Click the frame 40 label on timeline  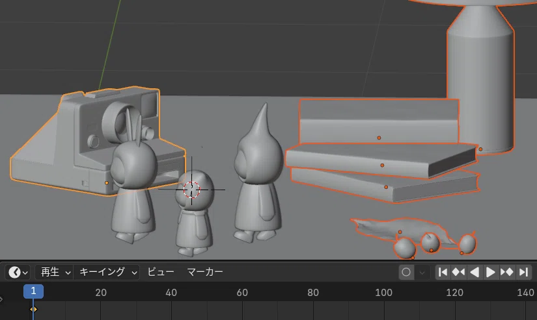(x=171, y=293)
